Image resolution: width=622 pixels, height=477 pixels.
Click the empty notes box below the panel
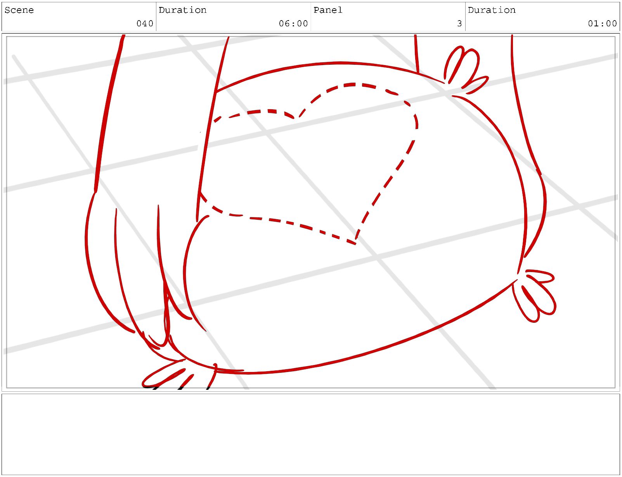[311, 434]
